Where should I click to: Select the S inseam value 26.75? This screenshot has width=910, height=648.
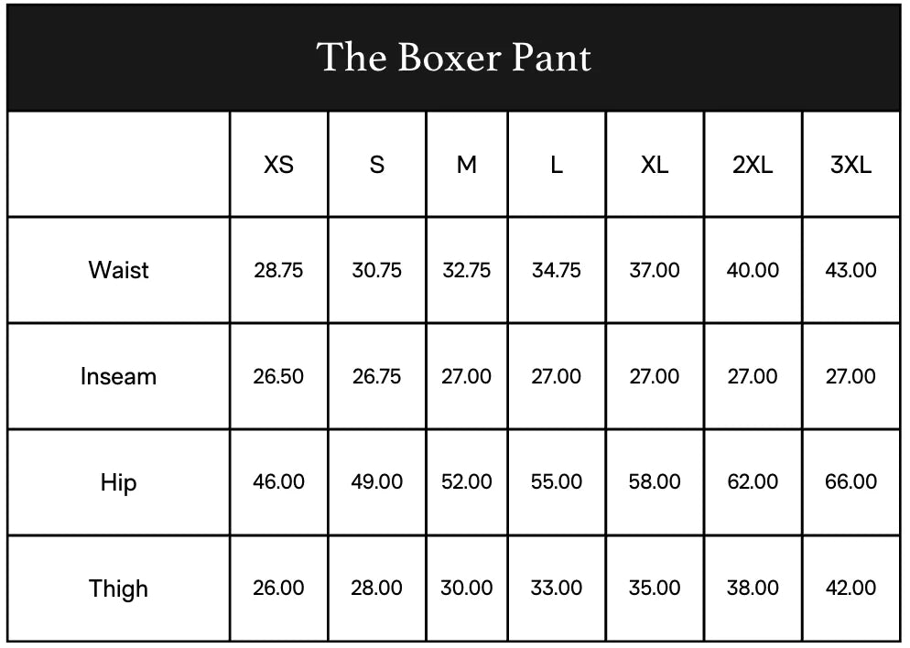tap(376, 376)
